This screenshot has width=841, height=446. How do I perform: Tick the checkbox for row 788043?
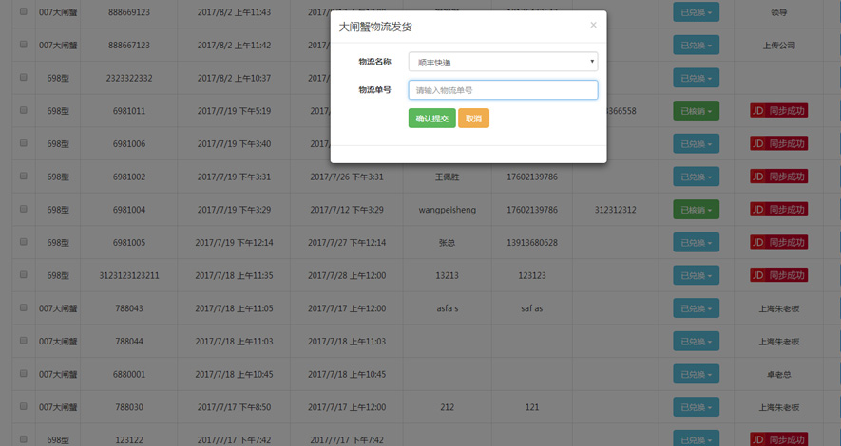[x=24, y=307]
